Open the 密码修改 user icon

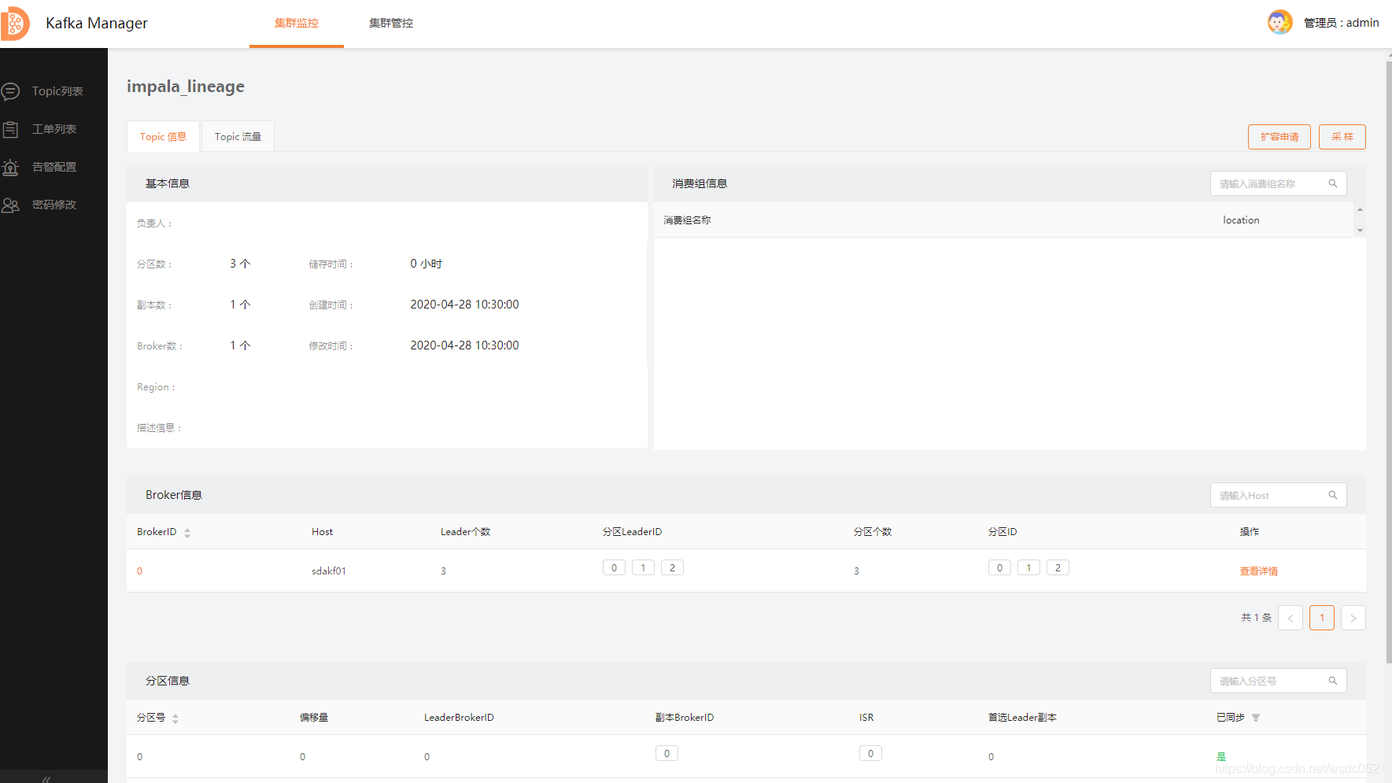pos(10,205)
